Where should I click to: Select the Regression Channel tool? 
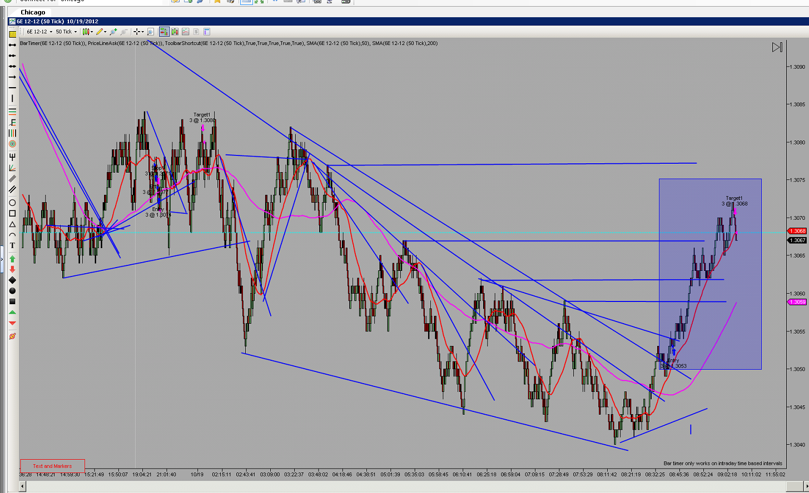point(12,179)
